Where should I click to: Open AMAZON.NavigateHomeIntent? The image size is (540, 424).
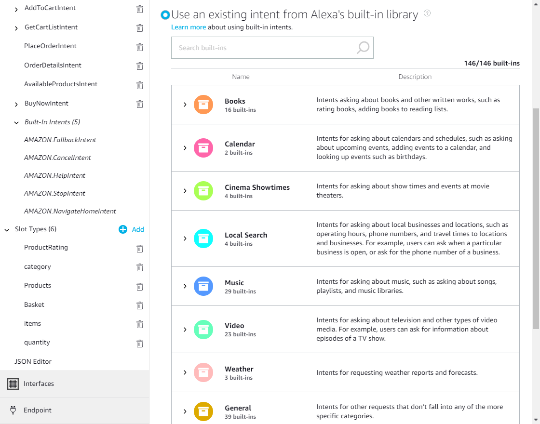click(70, 212)
